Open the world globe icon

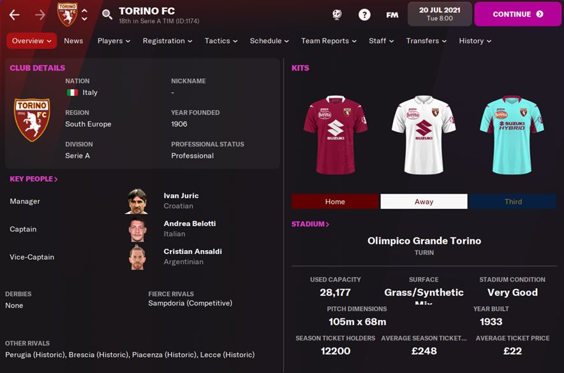(x=337, y=15)
